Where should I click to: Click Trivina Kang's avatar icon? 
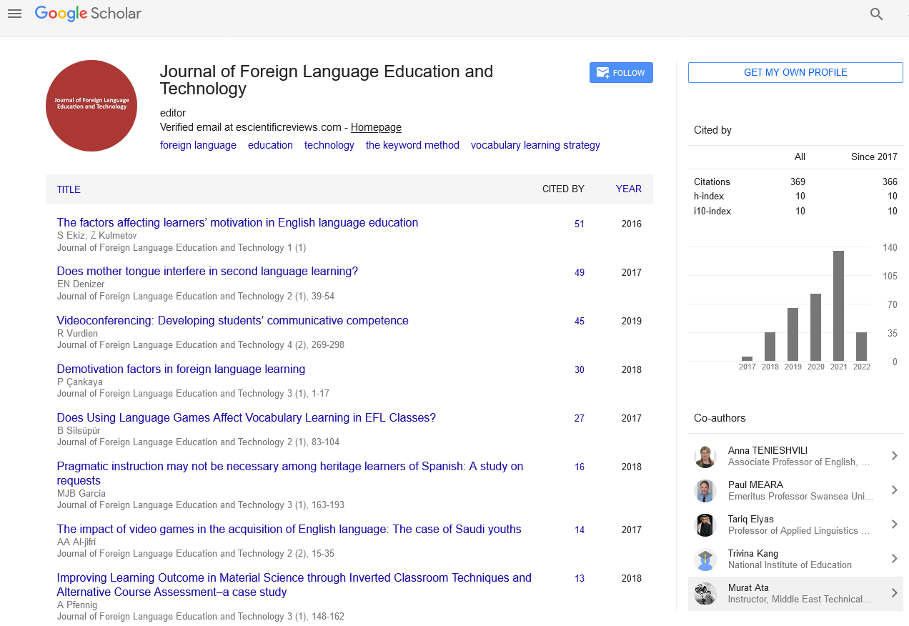[x=705, y=560]
